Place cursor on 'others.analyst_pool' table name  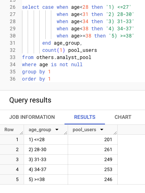pos(64,57)
